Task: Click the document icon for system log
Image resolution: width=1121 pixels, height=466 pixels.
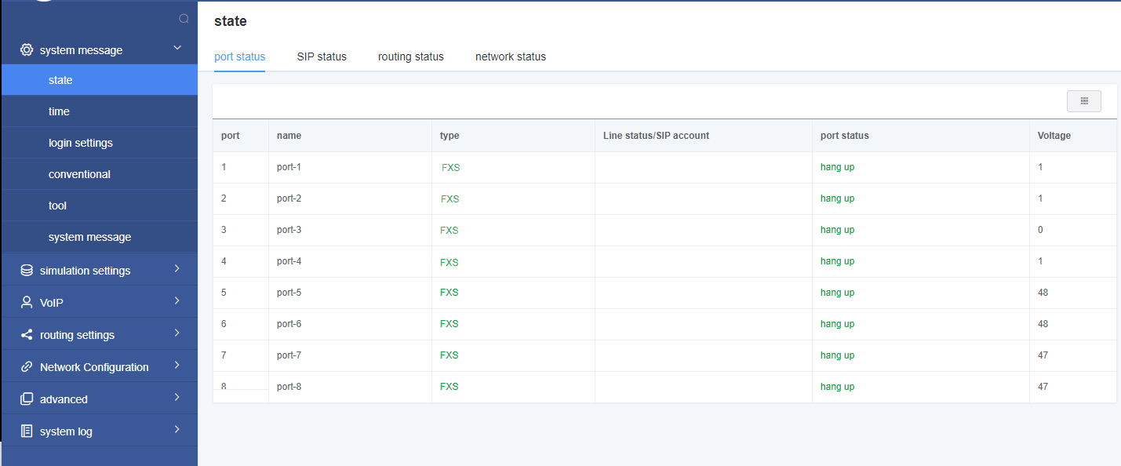Action: [x=27, y=431]
